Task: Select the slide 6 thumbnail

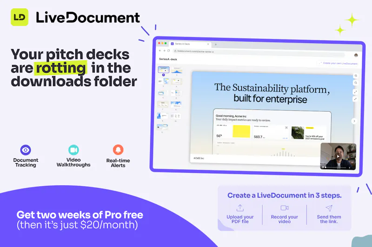Action: pyautogui.click(x=176, y=93)
